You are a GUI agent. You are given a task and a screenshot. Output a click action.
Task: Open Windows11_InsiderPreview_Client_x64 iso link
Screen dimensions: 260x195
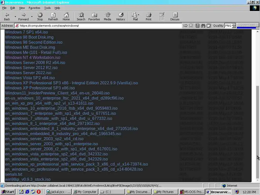[x=57, y=93]
